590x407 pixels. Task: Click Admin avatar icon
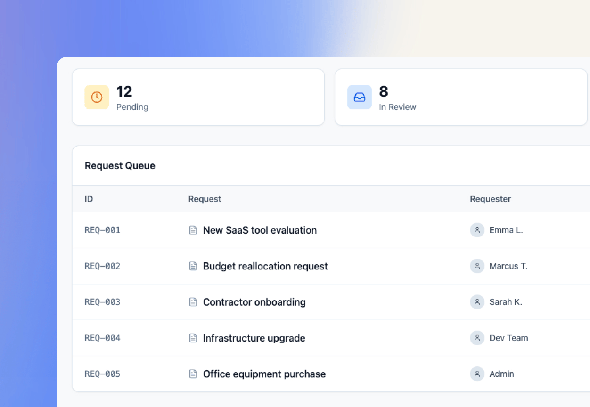[x=477, y=374]
